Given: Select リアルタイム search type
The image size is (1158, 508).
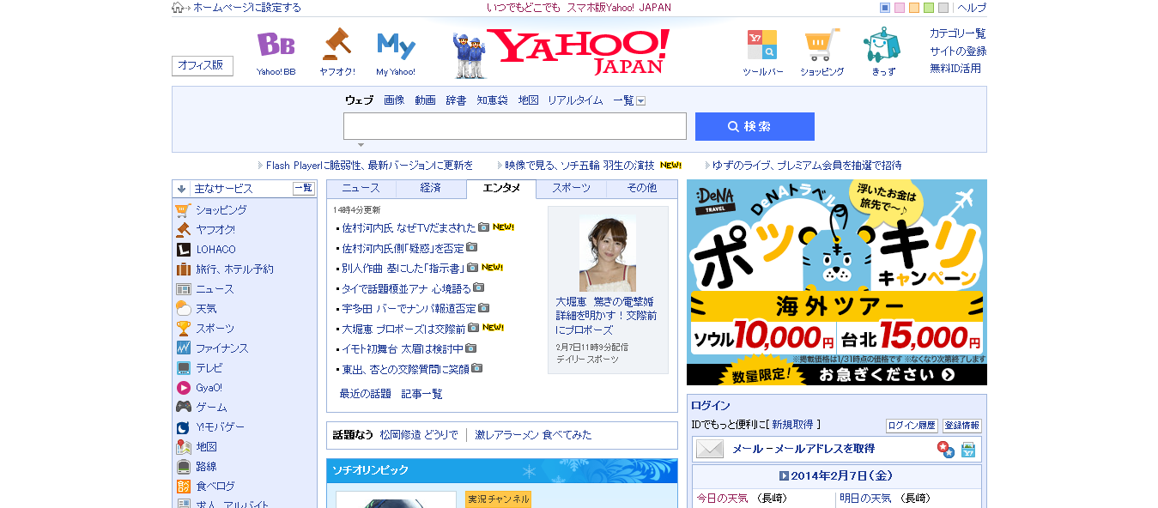Looking at the screenshot, I should click(x=575, y=100).
